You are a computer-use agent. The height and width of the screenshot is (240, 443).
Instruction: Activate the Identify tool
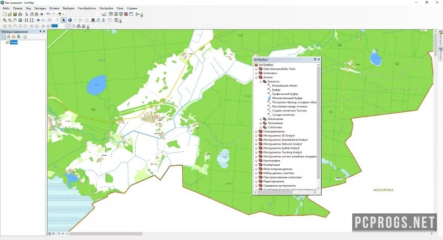click(x=70, y=20)
